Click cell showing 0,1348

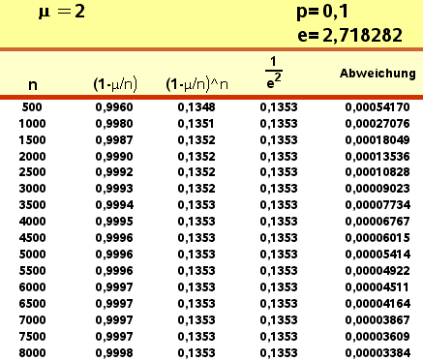click(x=196, y=107)
